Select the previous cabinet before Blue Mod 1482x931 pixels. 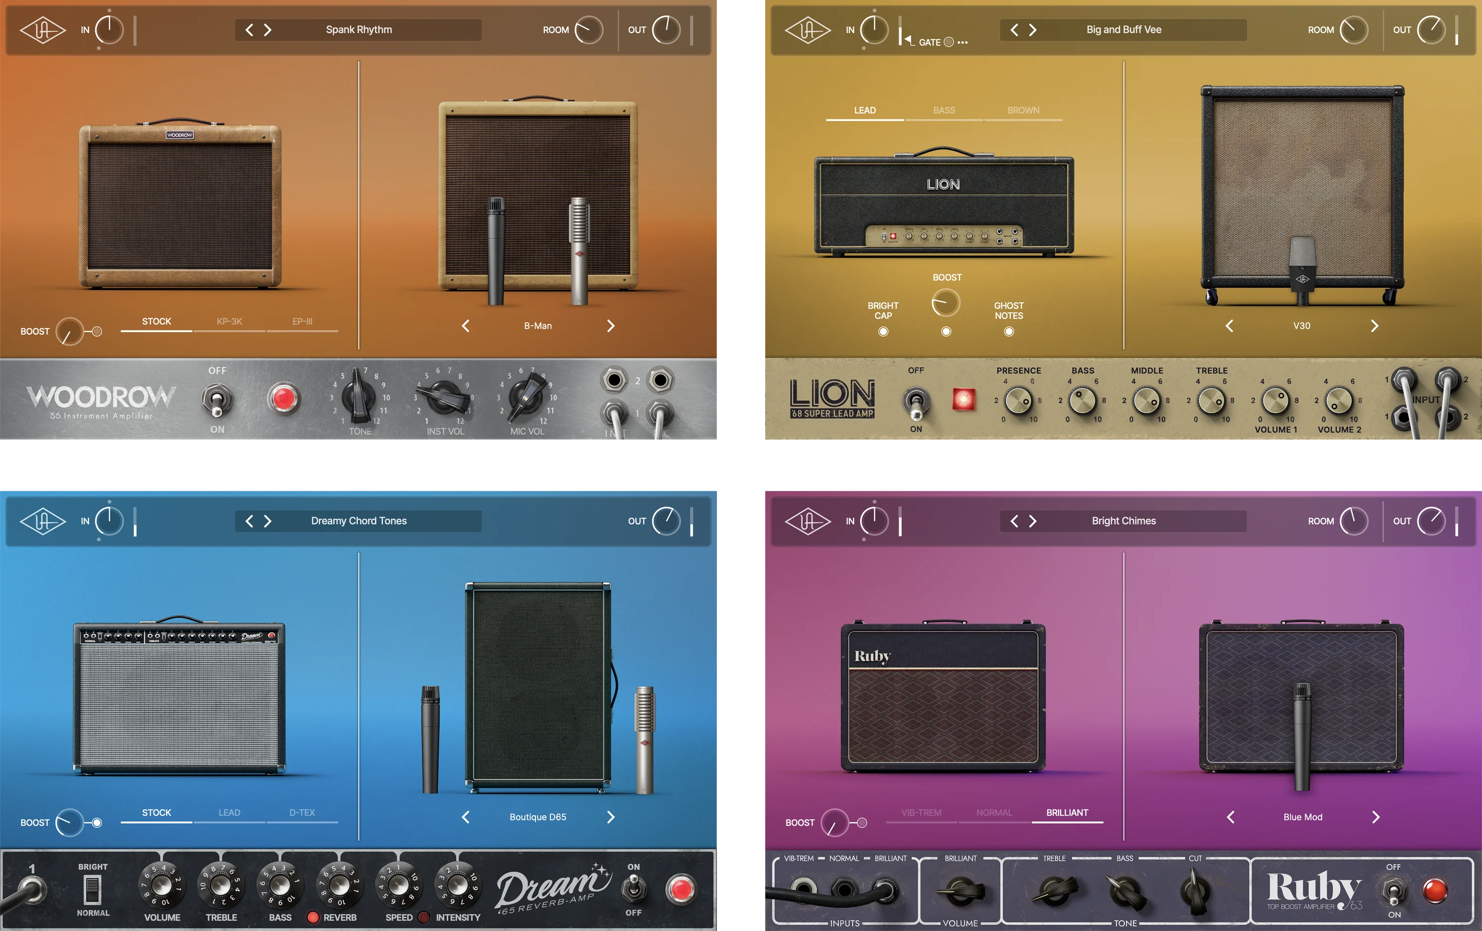tap(1231, 817)
